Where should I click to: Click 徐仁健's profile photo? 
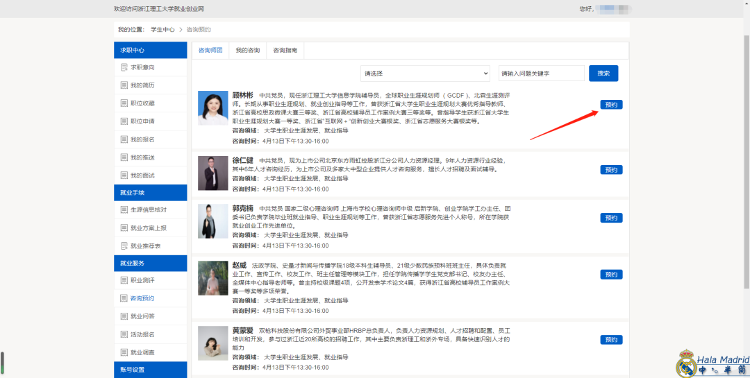pyautogui.click(x=212, y=173)
